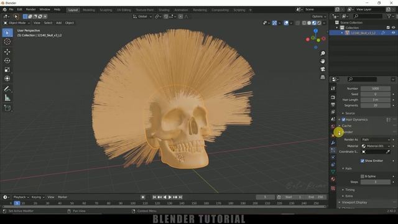Click the hair Number value field
The width and height of the screenshot is (398, 224).
[376, 88]
